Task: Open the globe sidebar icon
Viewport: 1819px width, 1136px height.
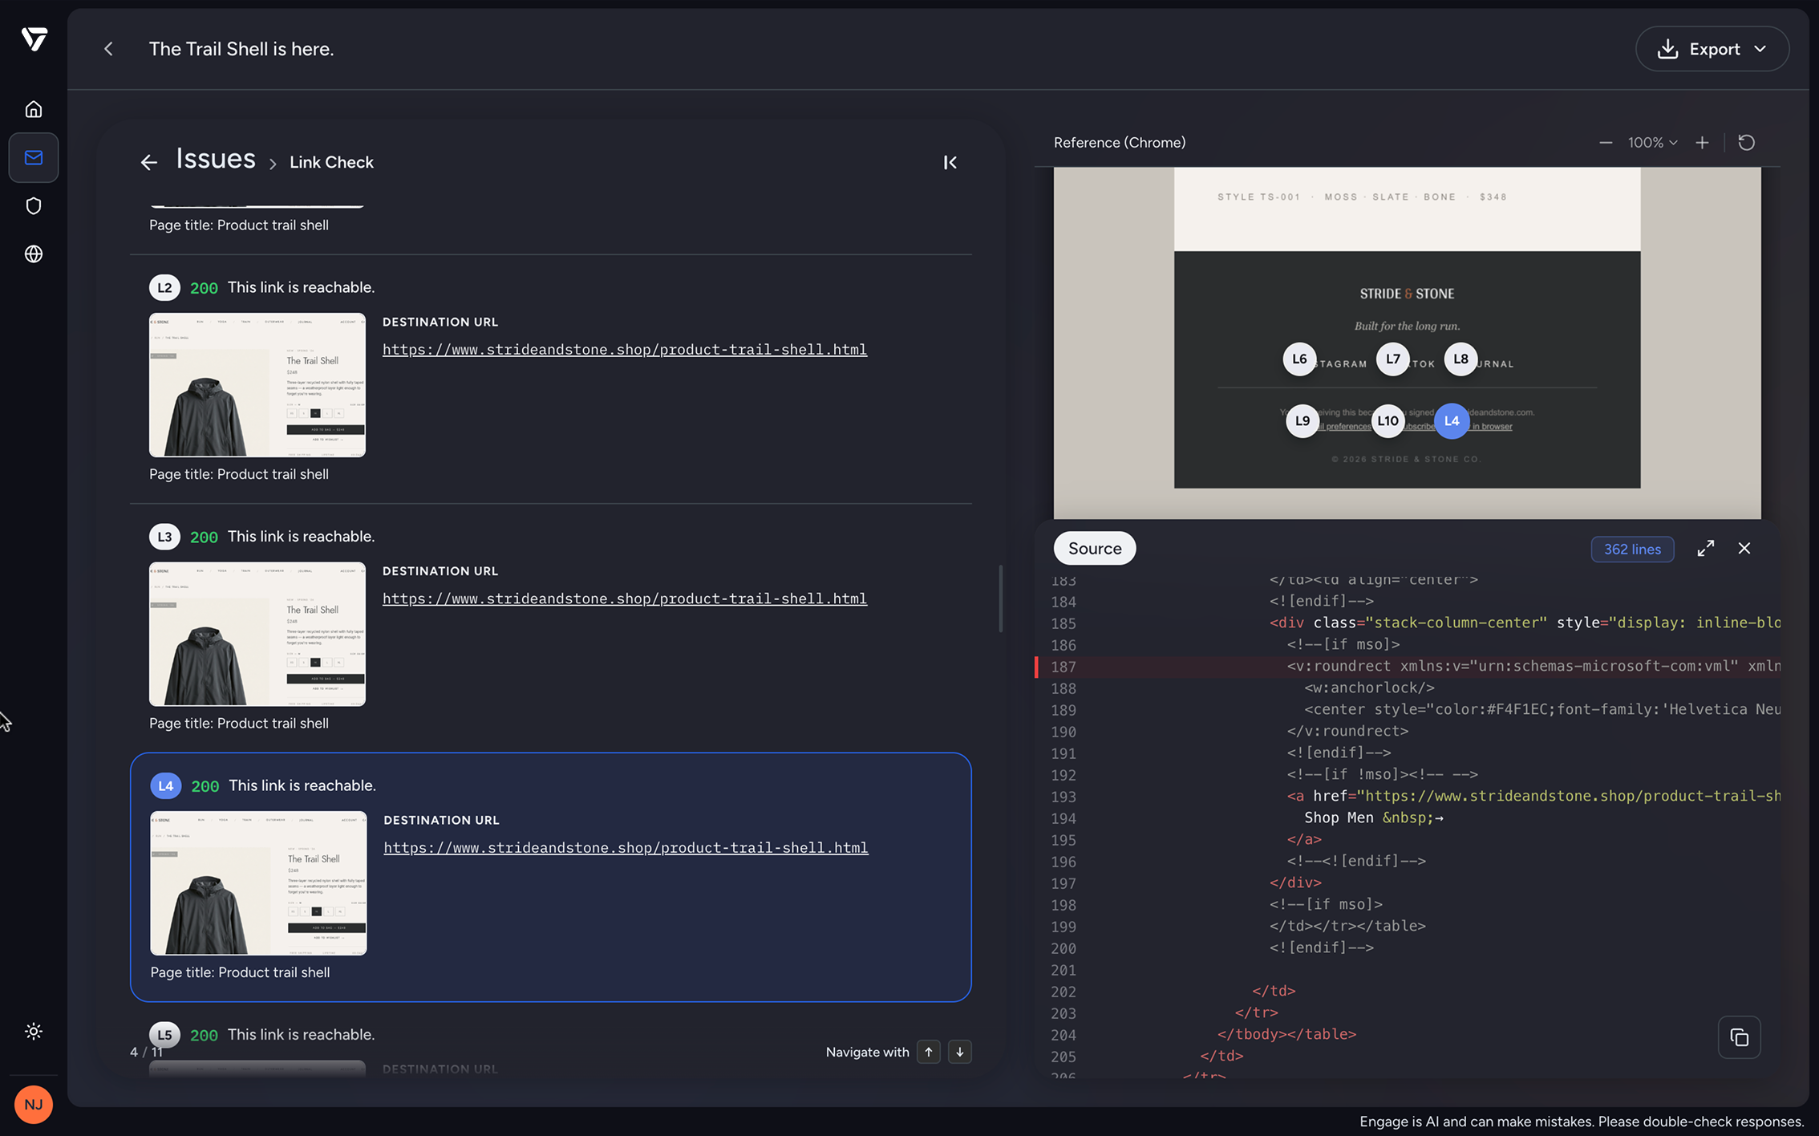Action: (x=34, y=254)
